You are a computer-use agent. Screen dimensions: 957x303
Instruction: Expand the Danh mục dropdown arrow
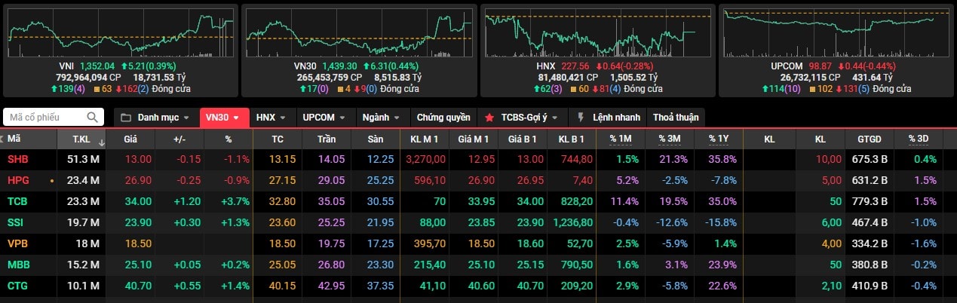pos(185,118)
